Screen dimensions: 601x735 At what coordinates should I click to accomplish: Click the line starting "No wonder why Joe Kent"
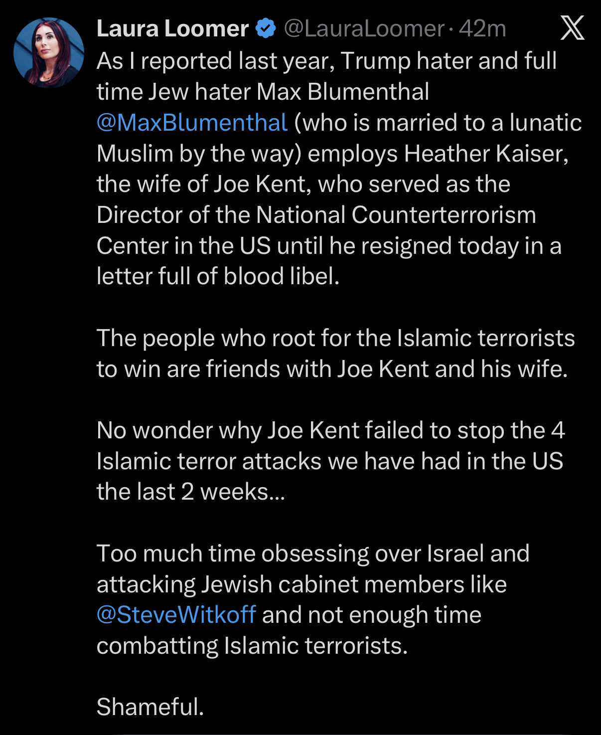[x=330, y=430]
